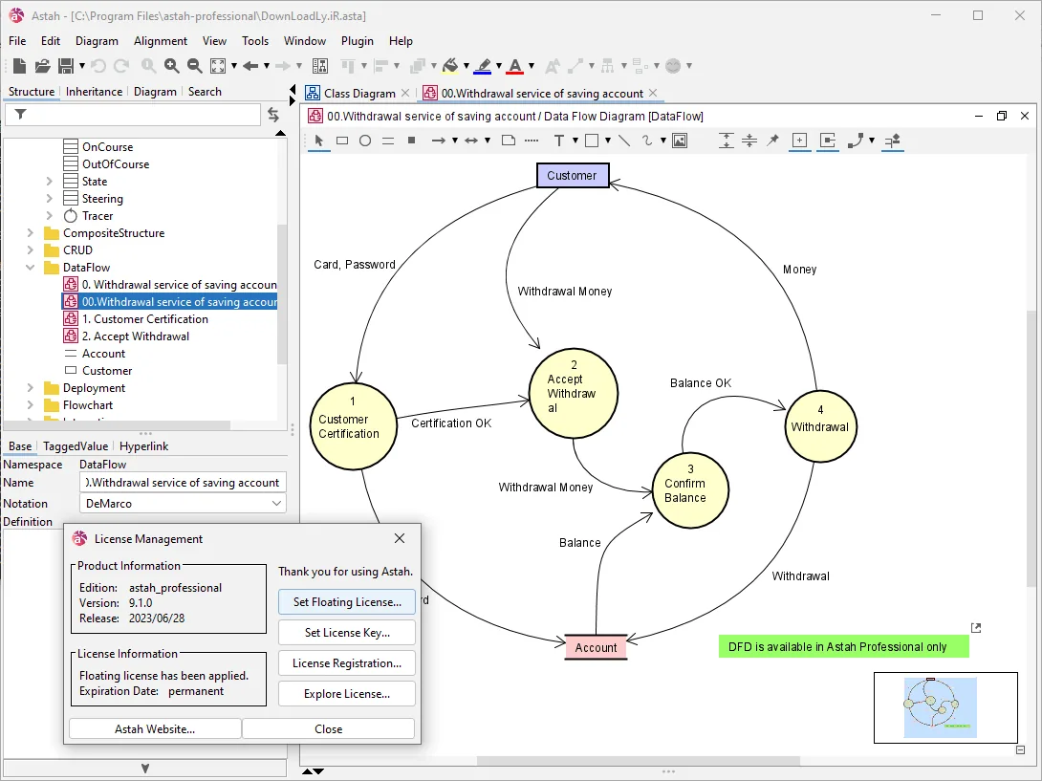Create a new project file

[x=19, y=66]
